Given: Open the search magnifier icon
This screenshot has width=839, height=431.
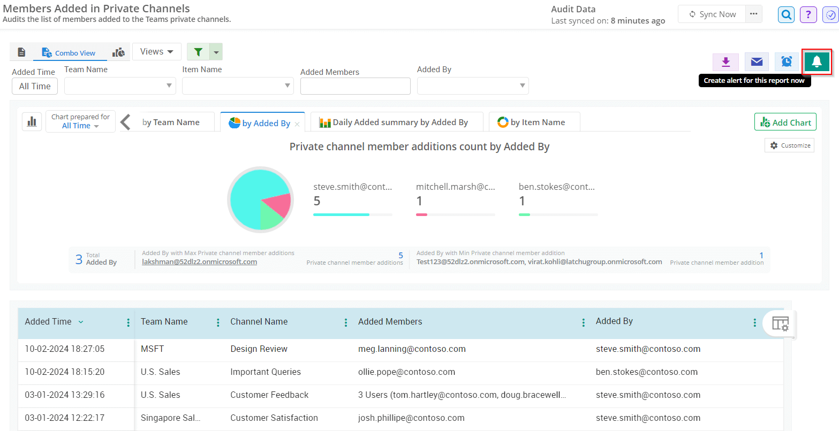Looking at the screenshot, I should [786, 14].
